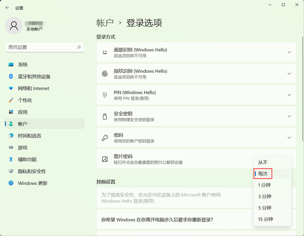
Task: Click the 帐户 breadcrumb link
Action: [x=105, y=23]
